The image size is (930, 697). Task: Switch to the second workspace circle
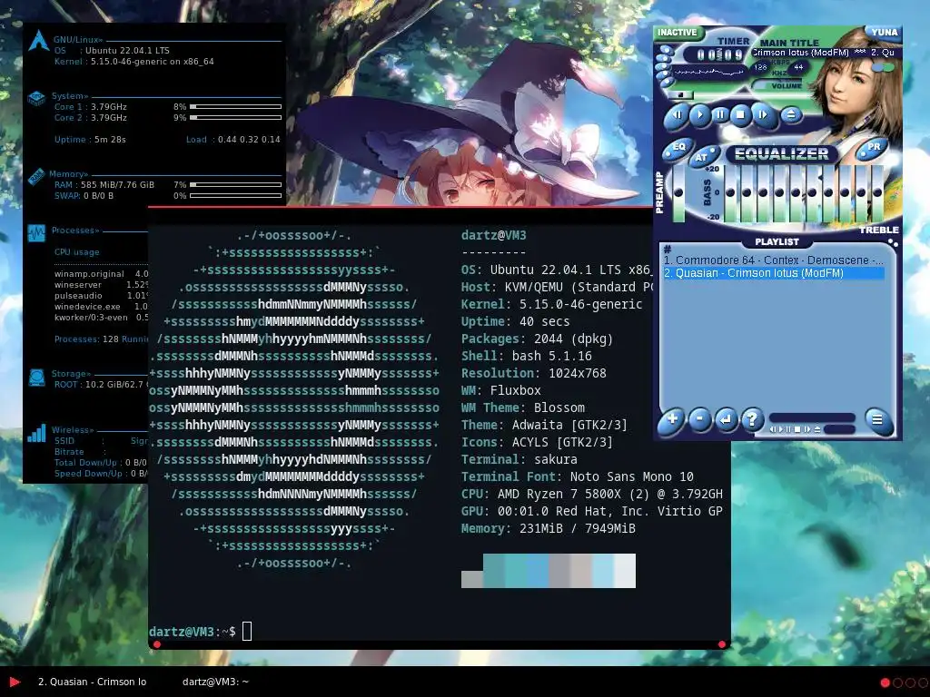click(x=897, y=682)
